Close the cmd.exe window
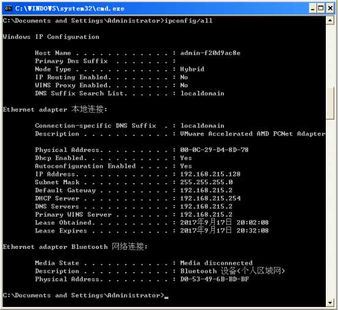Viewport: 338px width, 310px height. [x=330, y=9]
